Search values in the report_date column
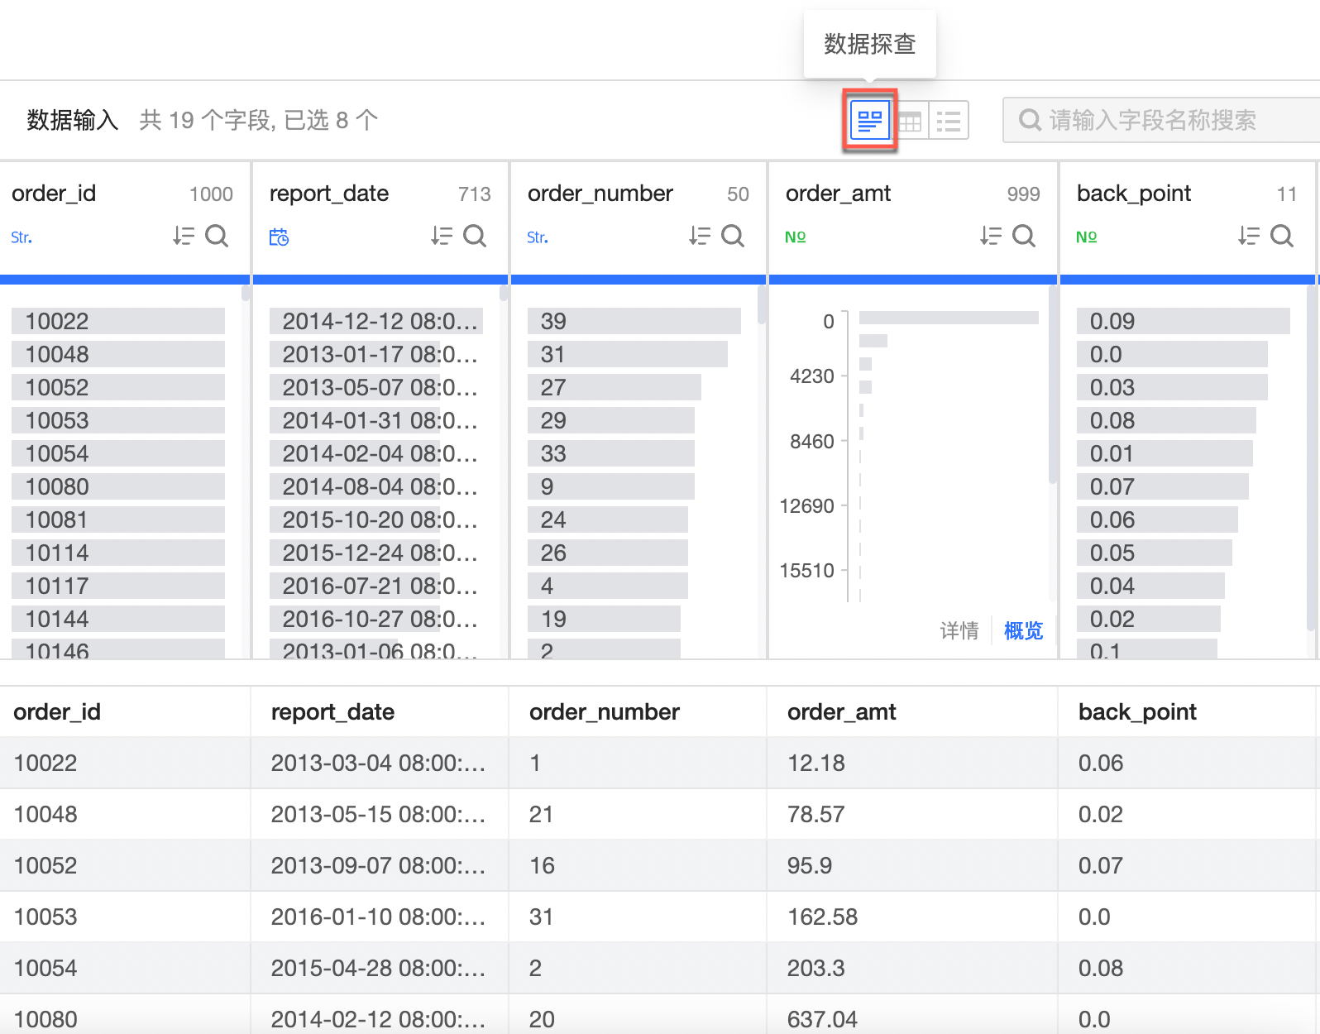1320x1034 pixels. [475, 237]
